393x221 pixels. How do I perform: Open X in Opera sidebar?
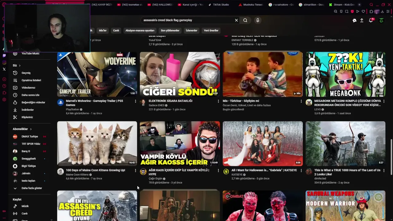[4, 69]
